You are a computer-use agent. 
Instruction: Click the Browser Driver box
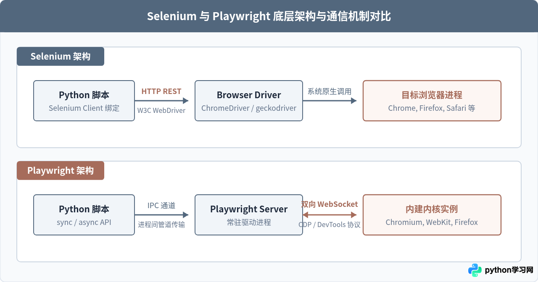[249, 101]
